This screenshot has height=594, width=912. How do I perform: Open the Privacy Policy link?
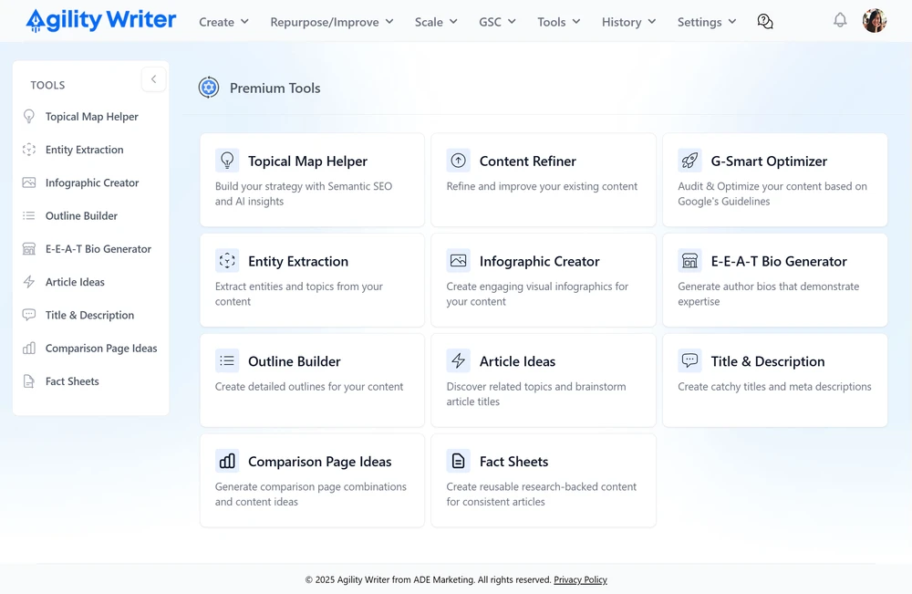pos(580,579)
